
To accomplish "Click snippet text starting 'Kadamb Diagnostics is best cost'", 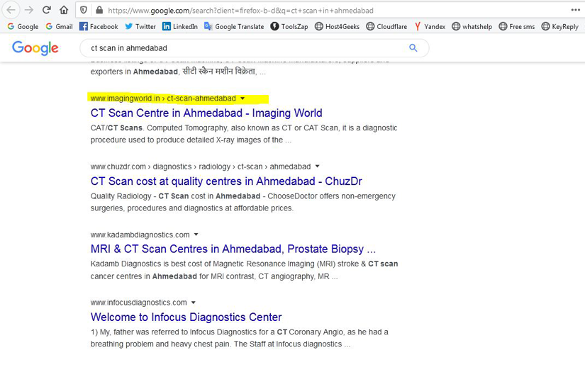I will [244, 270].
